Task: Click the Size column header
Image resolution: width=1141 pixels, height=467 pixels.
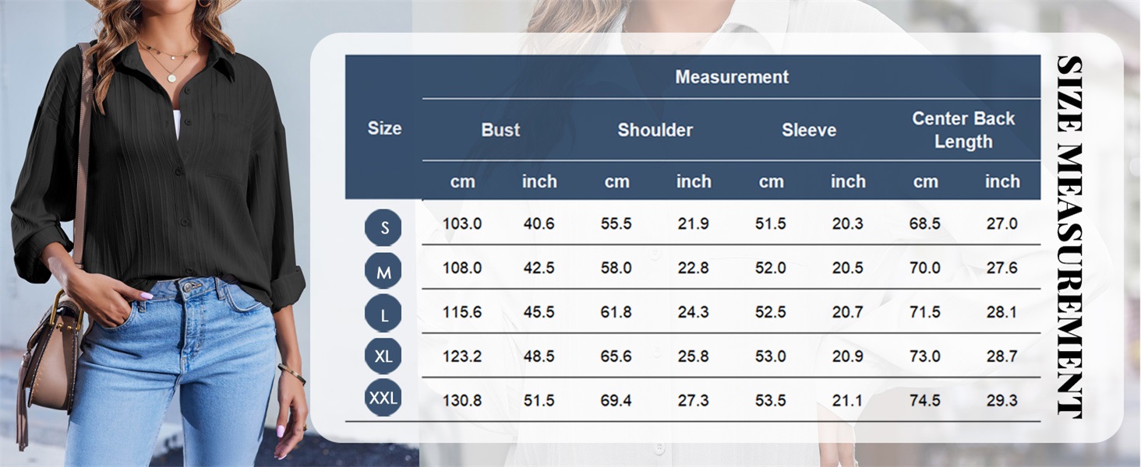Action: [x=384, y=128]
